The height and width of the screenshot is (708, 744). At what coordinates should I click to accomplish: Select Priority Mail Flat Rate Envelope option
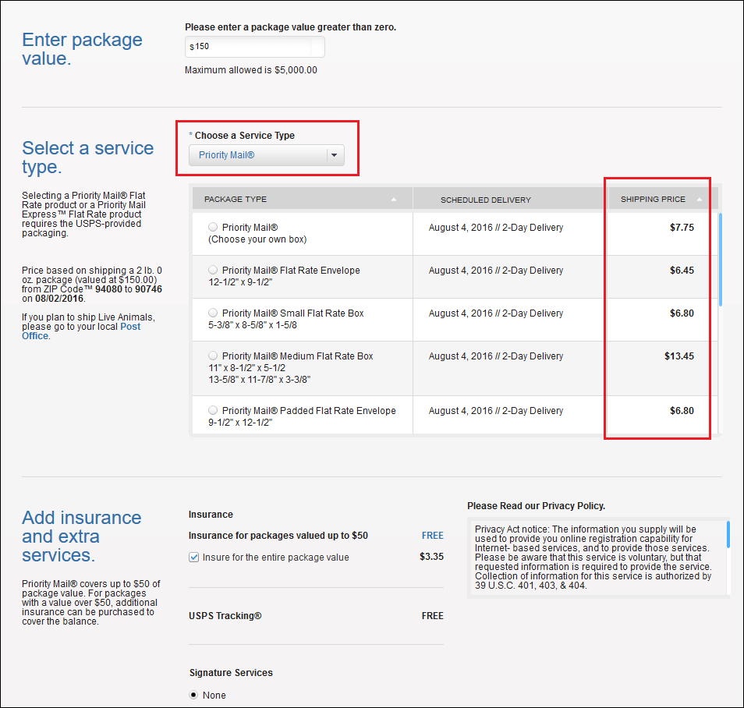(213, 270)
